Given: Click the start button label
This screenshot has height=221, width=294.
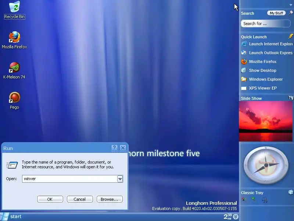Looking at the screenshot, I should point(16,217).
